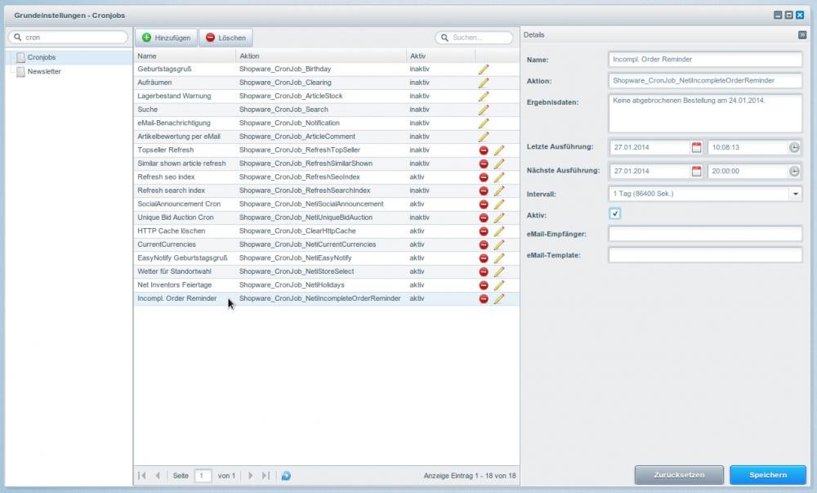Edit the Refresh seo index cronjob
The height and width of the screenshot is (493, 817).
(x=498, y=177)
